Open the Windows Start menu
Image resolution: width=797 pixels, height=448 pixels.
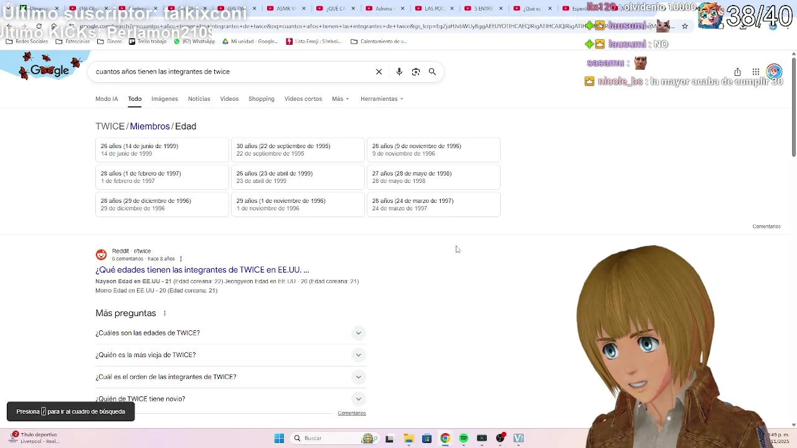coord(279,438)
